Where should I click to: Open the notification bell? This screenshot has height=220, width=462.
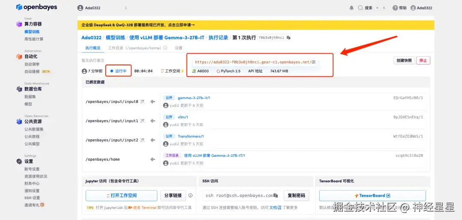[351, 8]
